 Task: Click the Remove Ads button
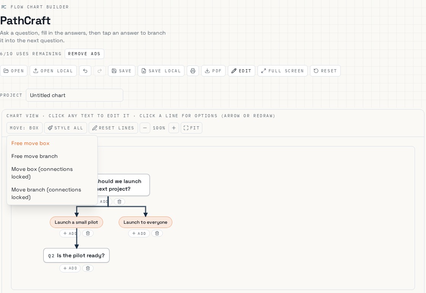pos(84,54)
